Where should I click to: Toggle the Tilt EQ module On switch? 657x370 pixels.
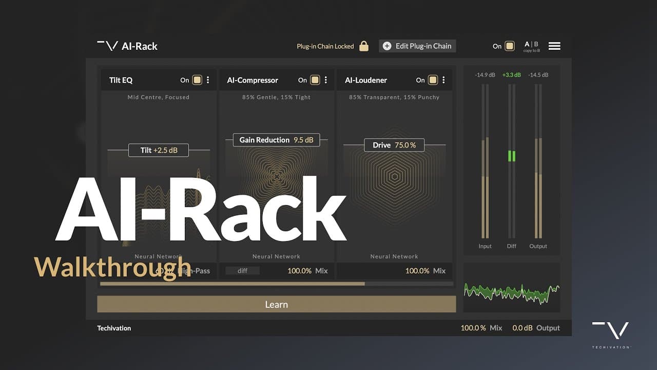coord(198,80)
